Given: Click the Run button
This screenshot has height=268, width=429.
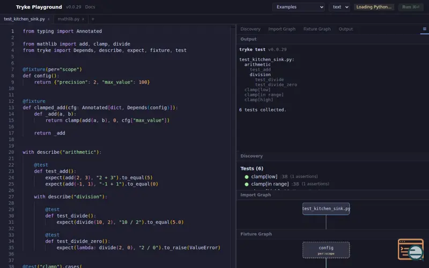Looking at the screenshot, I should tap(411, 7).
